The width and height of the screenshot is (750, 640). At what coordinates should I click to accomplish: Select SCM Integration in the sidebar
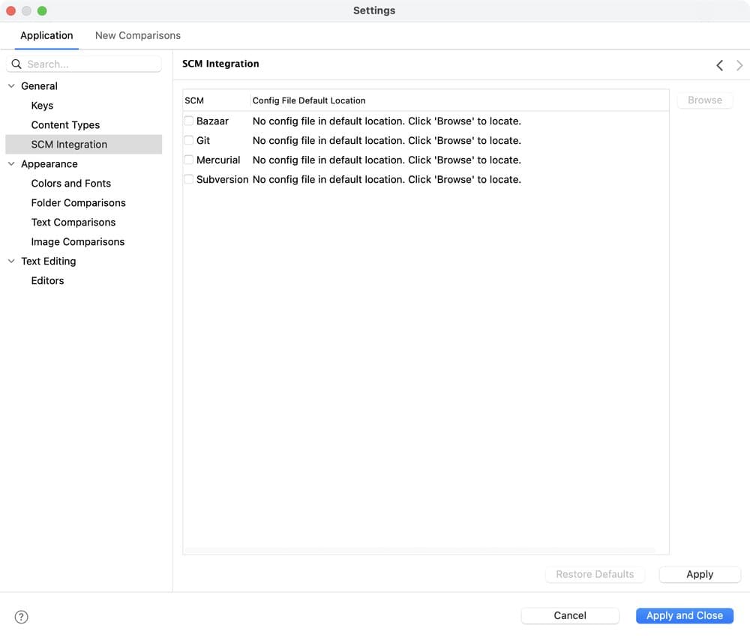coord(84,145)
